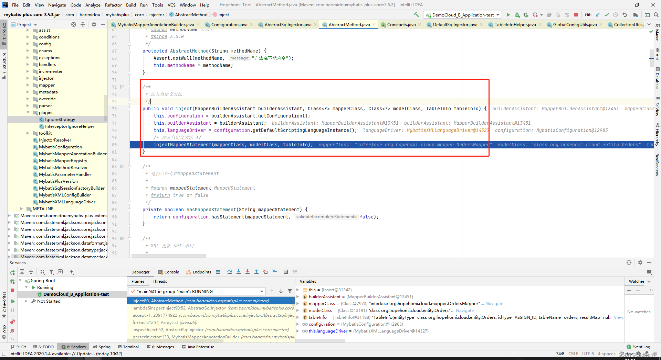Click filter funnel icon in Services toolbar
The height and width of the screenshot is (360, 661).
coord(51,272)
